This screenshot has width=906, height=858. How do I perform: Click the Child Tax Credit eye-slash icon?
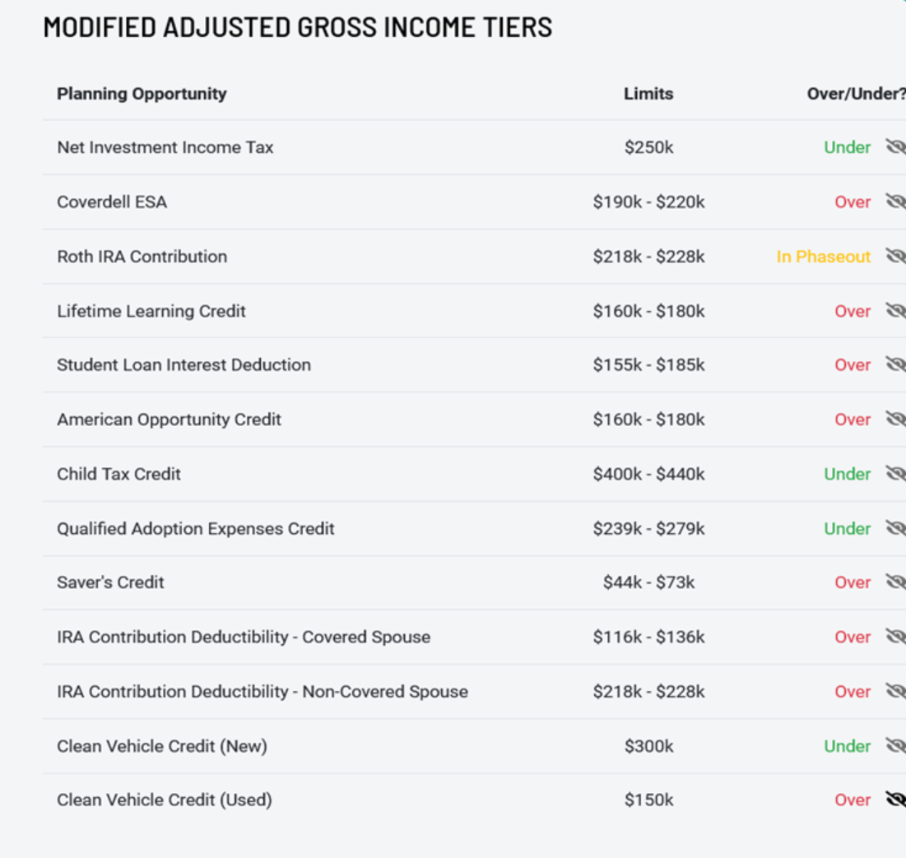point(895,473)
